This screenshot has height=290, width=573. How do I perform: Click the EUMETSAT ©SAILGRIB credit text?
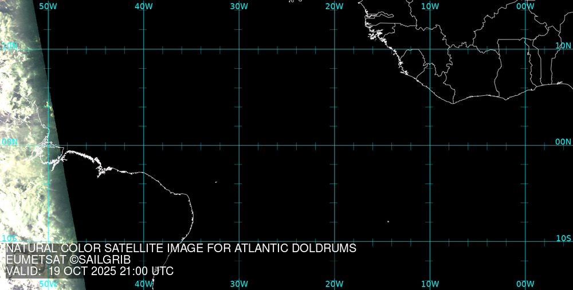coord(68,260)
